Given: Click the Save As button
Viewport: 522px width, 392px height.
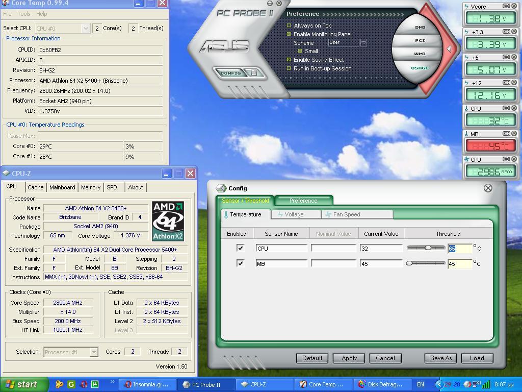Looking at the screenshot, I should [x=441, y=358].
